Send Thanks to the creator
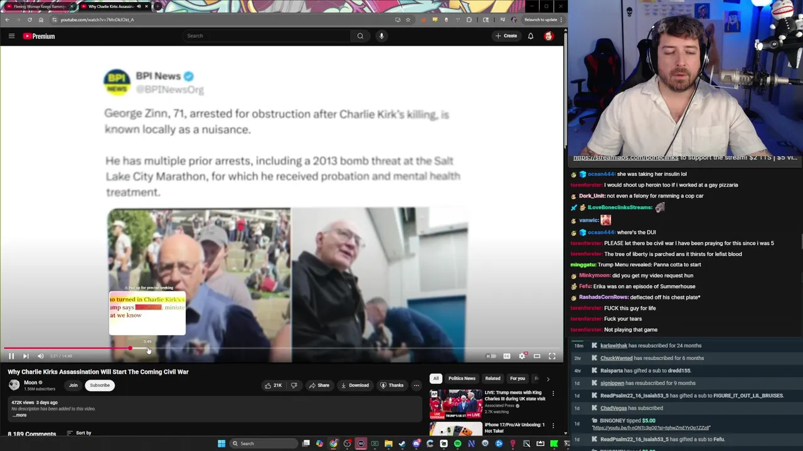Viewport: 803px width, 451px height. click(x=391, y=385)
